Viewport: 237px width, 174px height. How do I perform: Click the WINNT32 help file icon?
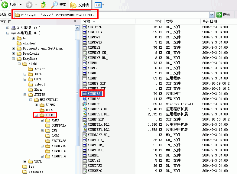point(85,99)
